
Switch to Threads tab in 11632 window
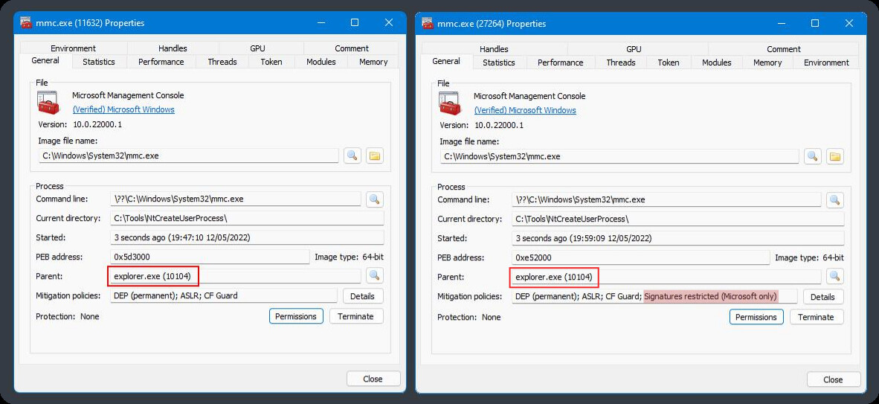pyautogui.click(x=222, y=62)
